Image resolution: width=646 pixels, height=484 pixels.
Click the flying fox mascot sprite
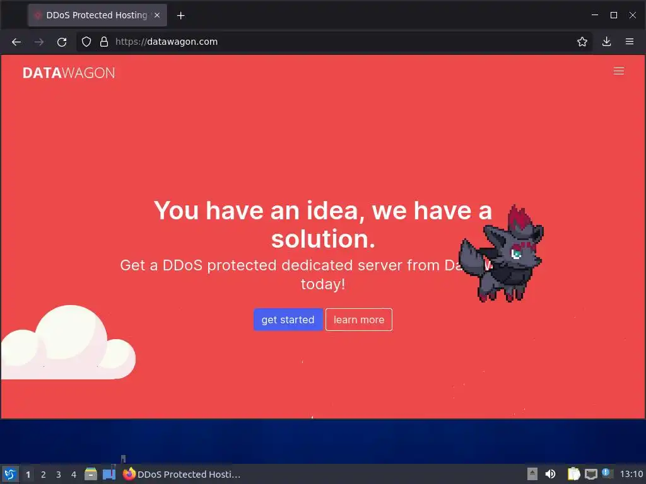[x=502, y=254]
